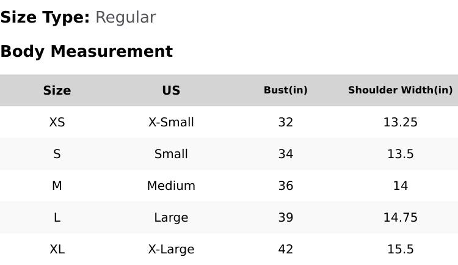Image resolution: width=458 pixels, height=265 pixels.
Task: Click the Large US size cell
Action: tap(171, 217)
